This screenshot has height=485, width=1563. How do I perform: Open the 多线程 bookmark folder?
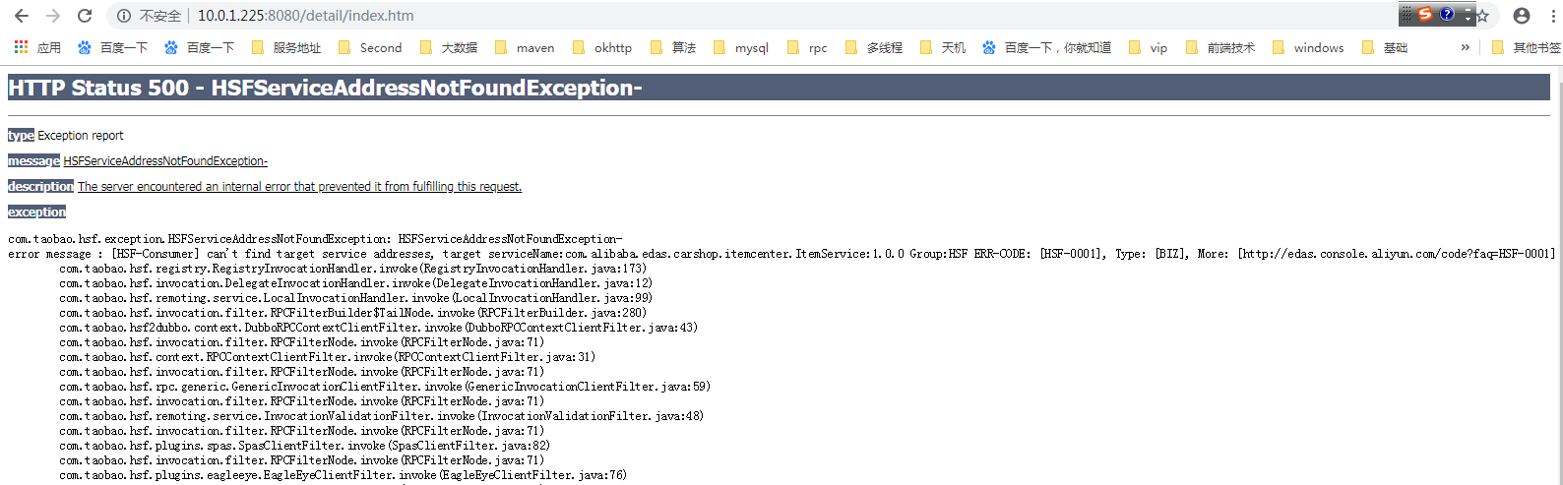[874, 47]
